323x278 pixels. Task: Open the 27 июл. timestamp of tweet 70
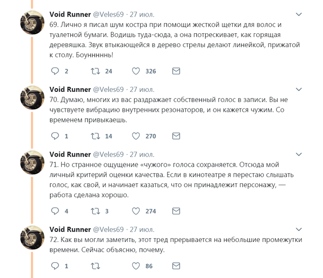(x=142, y=89)
